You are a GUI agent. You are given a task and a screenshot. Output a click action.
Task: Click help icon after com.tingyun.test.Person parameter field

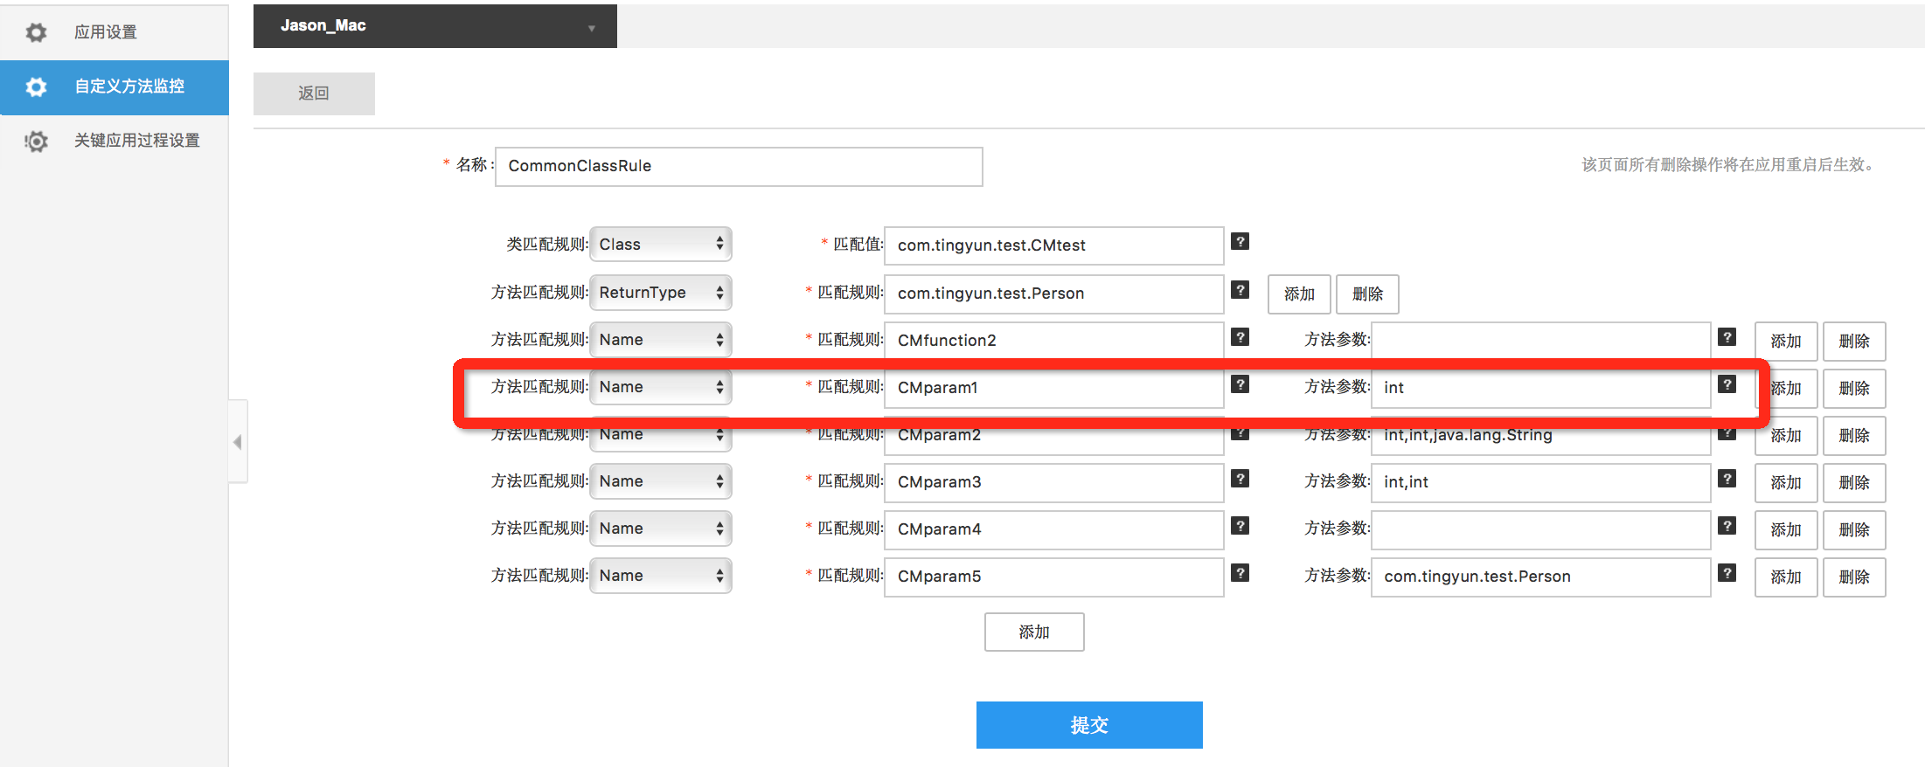click(x=1727, y=573)
